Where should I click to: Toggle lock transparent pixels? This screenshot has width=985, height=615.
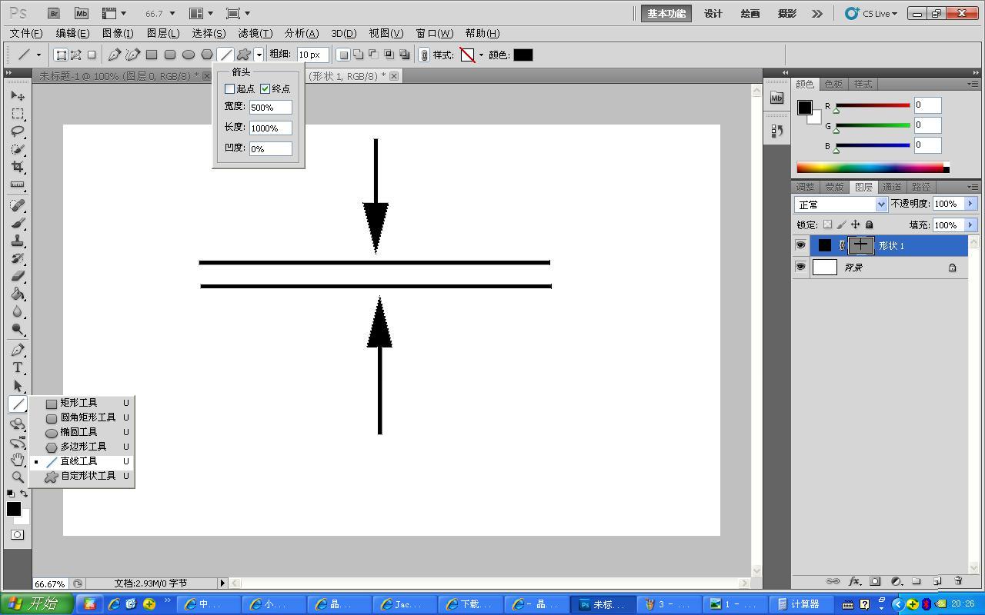pyautogui.click(x=827, y=224)
